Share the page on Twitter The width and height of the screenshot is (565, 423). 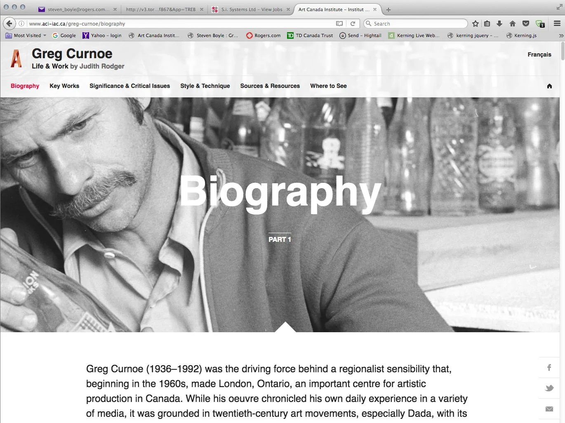click(549, 388)
